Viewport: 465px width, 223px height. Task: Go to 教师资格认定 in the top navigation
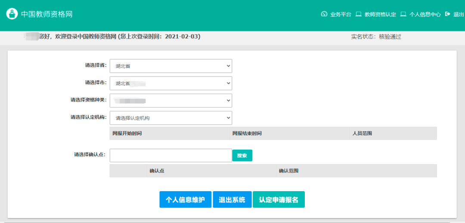[x=380, y=14]
